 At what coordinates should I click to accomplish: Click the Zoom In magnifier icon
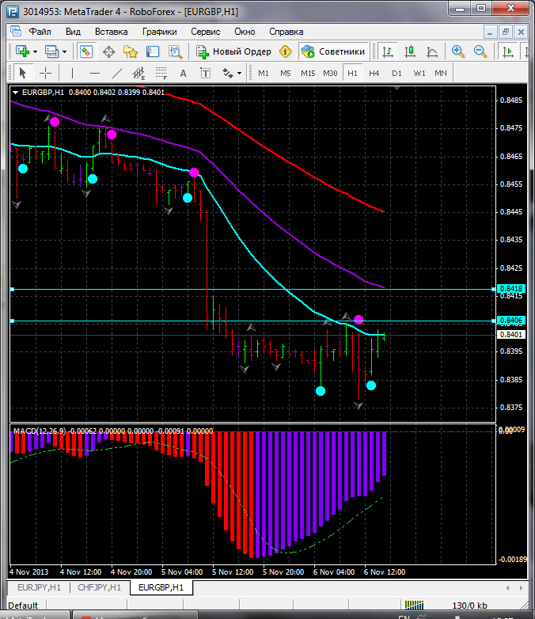coord(457,51)
